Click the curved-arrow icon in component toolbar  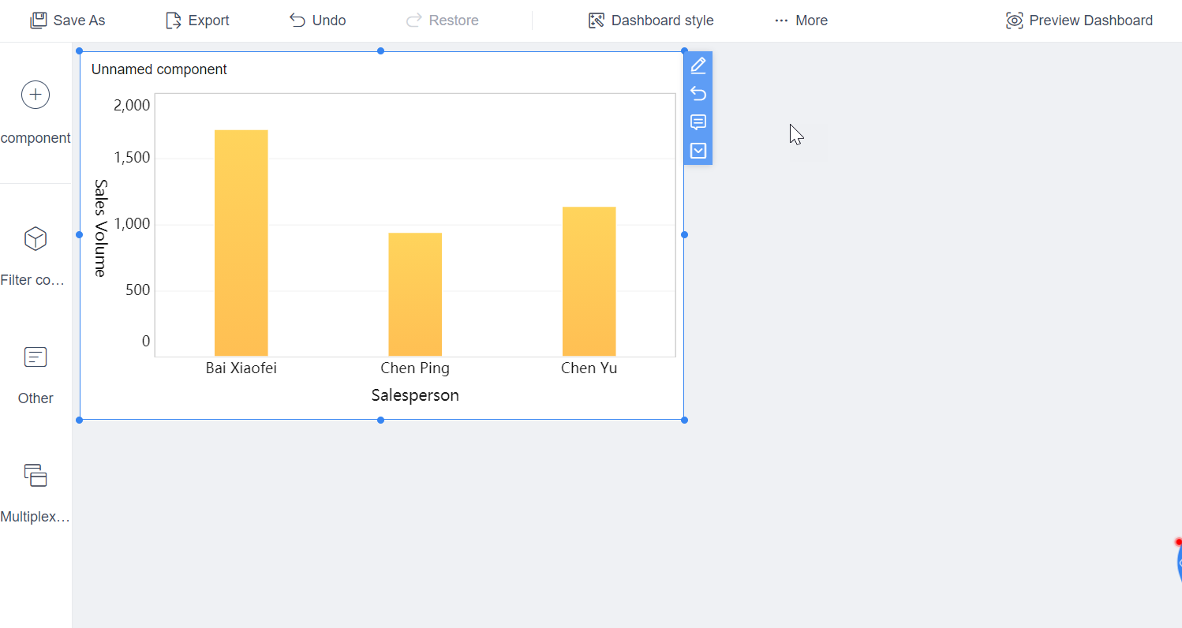[x=698, y=94]
